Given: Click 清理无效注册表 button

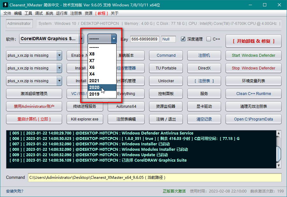Looking at the screenshot, I should tap(253, 106).
